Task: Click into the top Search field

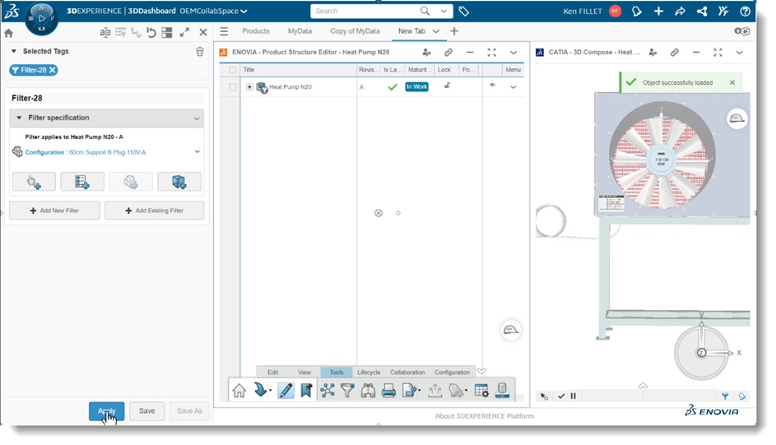Action: 364,11
